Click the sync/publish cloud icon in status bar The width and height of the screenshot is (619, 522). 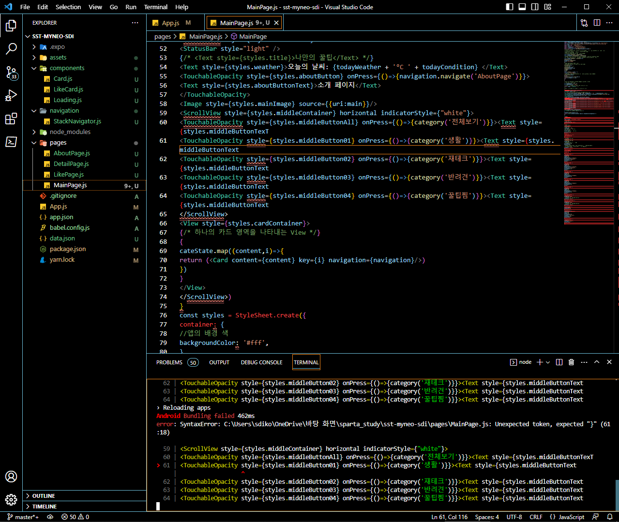click(x=50, y=517)
